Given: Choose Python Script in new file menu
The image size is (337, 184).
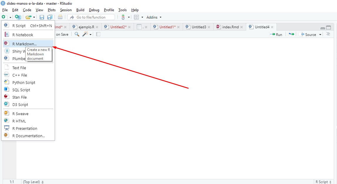Looking at the screenshot, I should 24,83.
